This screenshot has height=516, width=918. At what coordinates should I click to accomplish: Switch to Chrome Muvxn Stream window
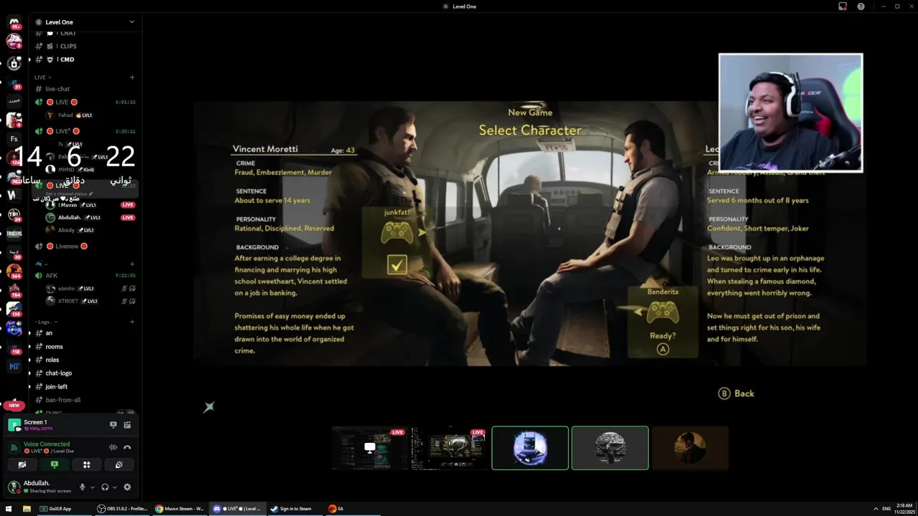coord(180,509)
